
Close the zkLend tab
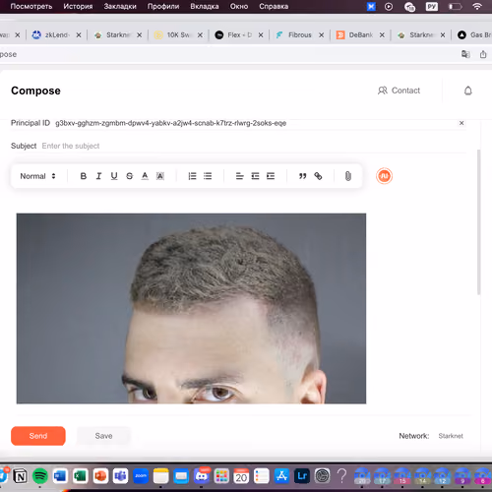79,35
